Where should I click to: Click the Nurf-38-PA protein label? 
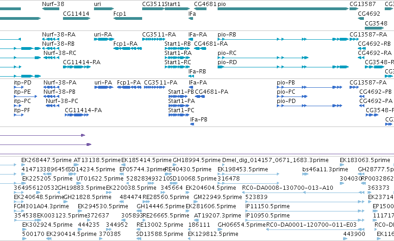tap(60, 83)
